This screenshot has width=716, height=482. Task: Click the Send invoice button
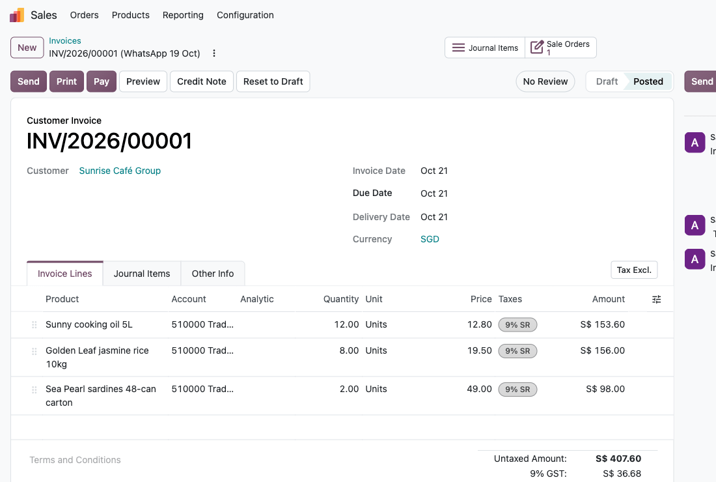coord(28,81)
